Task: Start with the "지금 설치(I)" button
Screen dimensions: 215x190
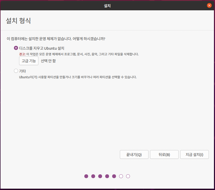Action: coord(194,154)
